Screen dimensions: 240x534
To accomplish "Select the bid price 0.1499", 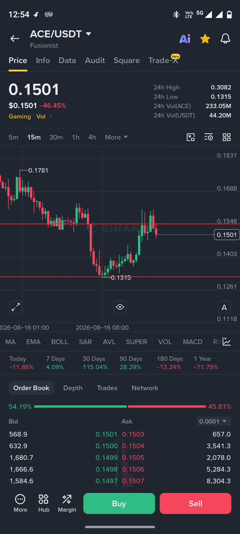I will click(106, 458).
